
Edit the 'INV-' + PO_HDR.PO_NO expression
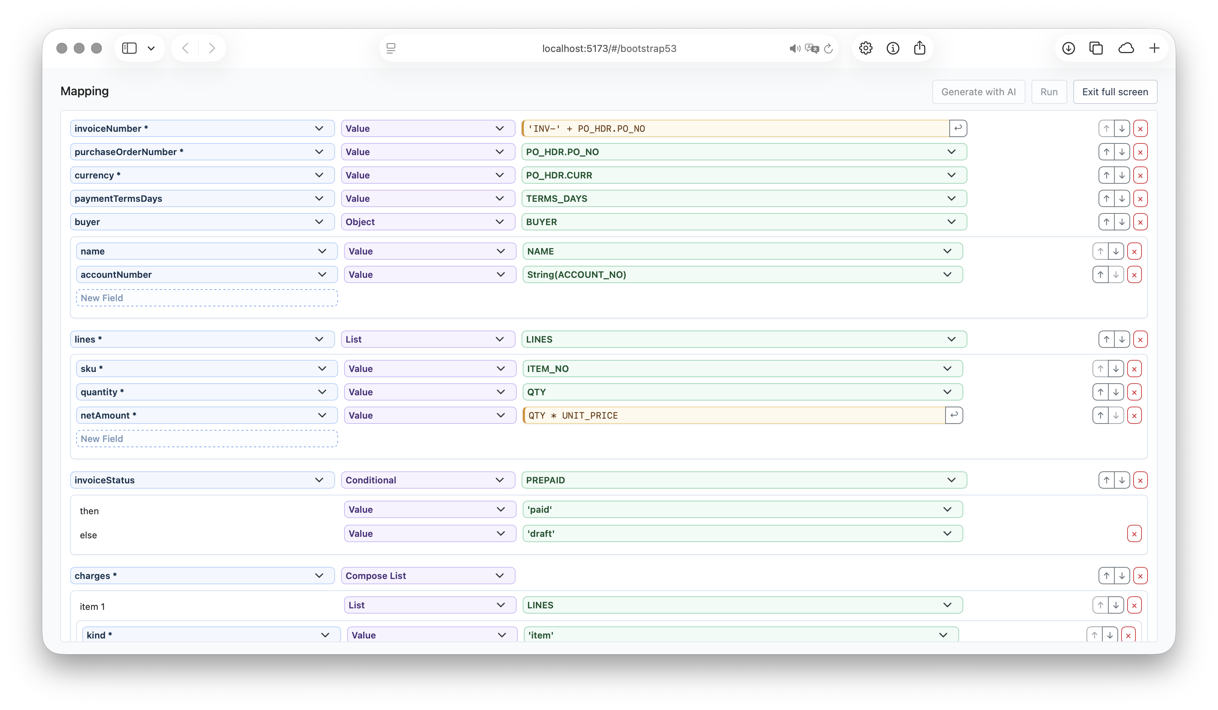pyautogui.click(x=736, y=128)
